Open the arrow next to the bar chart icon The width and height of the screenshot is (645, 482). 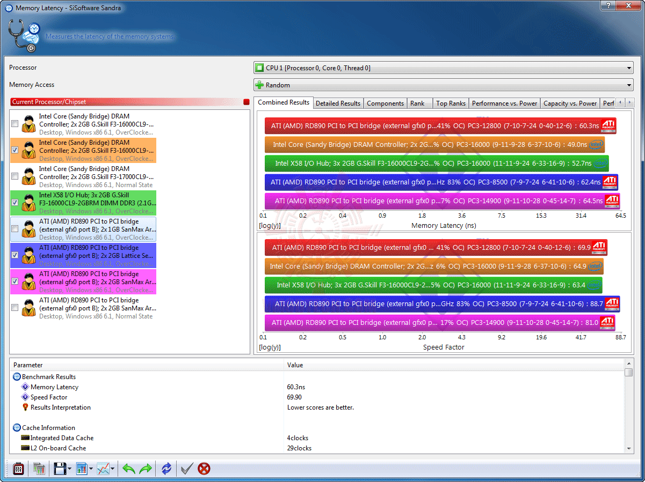pos(91,469)
